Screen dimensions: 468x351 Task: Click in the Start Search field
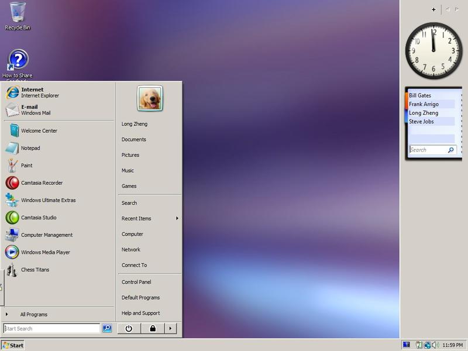coord(51,328)
